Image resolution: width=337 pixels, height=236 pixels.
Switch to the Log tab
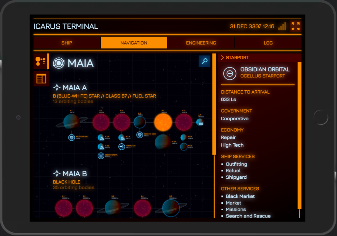pos(268,43)
